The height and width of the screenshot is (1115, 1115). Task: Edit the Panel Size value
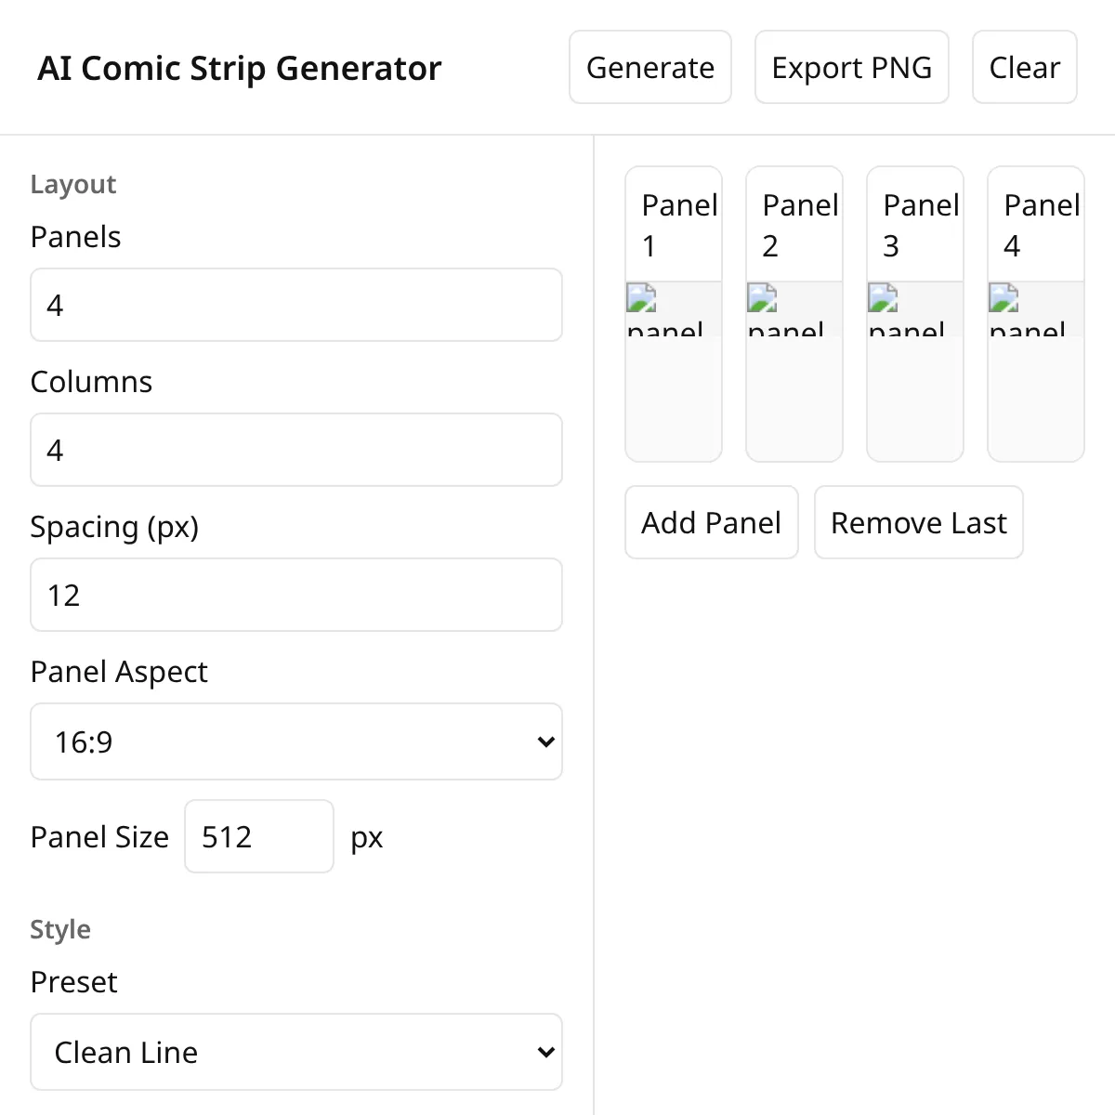[259, 836]
